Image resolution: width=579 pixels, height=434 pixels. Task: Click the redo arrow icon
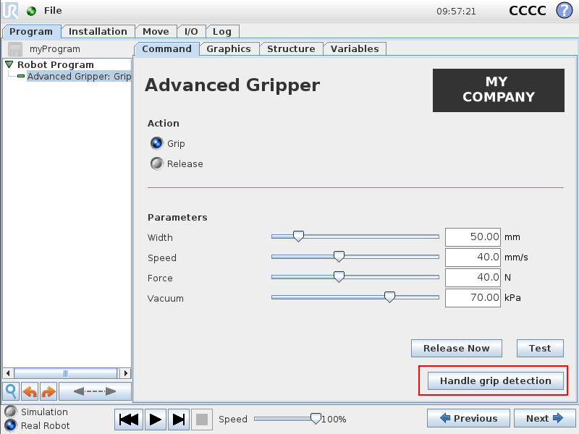pyautogui.click(x=48, y=391)
